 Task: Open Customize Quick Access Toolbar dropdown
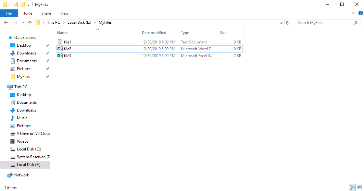tap(29, 5)
